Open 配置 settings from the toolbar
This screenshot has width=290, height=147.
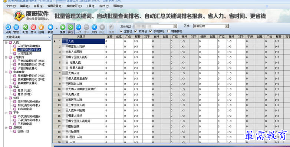(x=25, y=27)
